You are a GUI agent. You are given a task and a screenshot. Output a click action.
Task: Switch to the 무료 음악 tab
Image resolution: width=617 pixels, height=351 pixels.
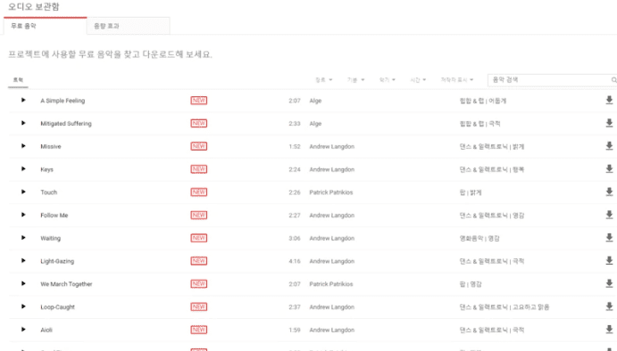point(46,26)
